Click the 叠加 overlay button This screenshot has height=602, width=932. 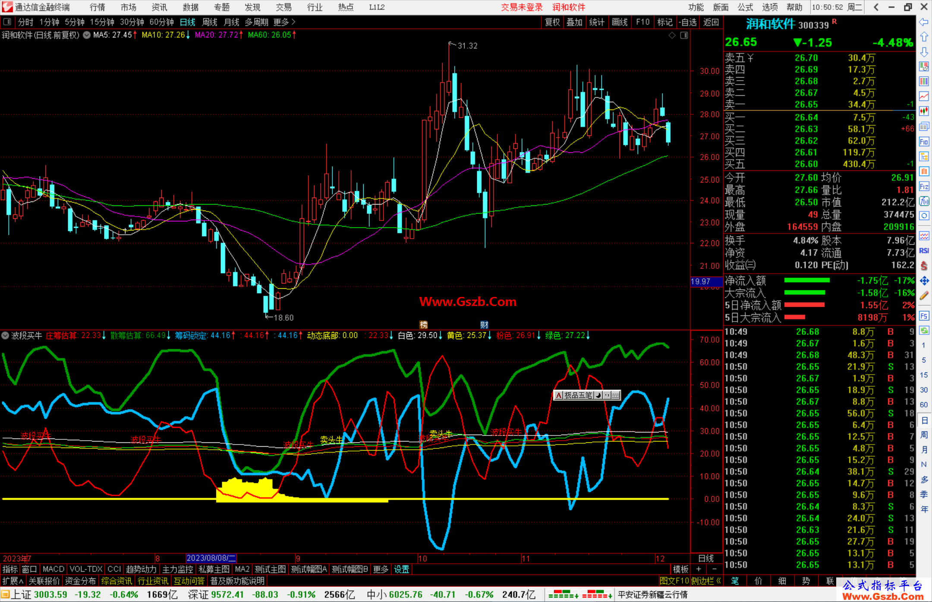[575, 22]
